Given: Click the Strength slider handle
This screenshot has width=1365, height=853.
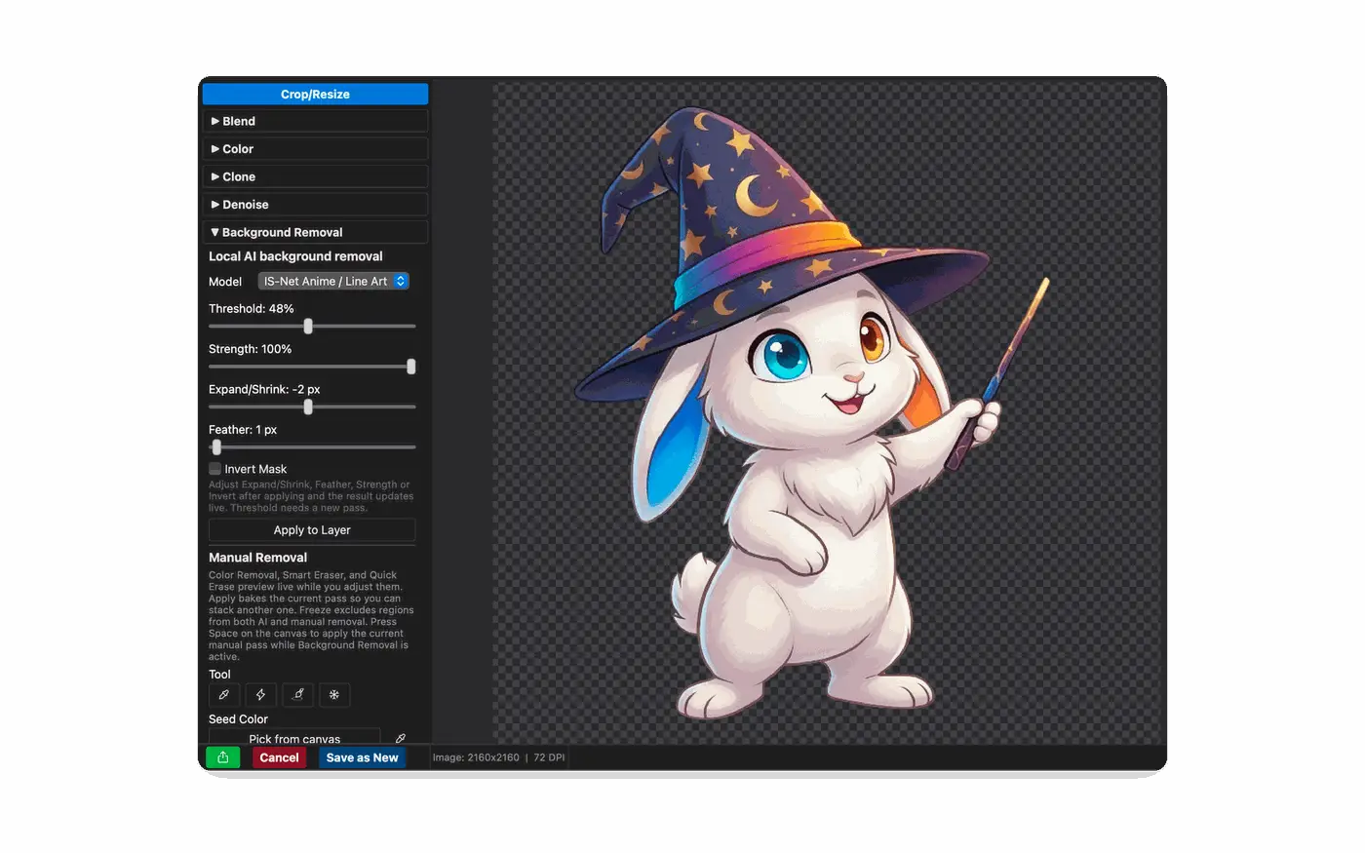Looking at the screenshot, I should pos(411,367).
